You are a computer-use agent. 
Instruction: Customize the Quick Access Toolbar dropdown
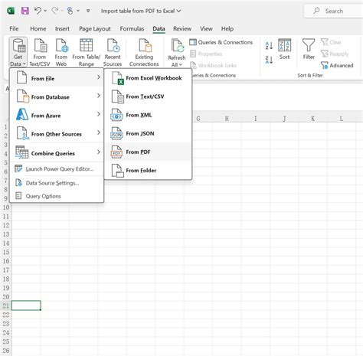[88, 11]
